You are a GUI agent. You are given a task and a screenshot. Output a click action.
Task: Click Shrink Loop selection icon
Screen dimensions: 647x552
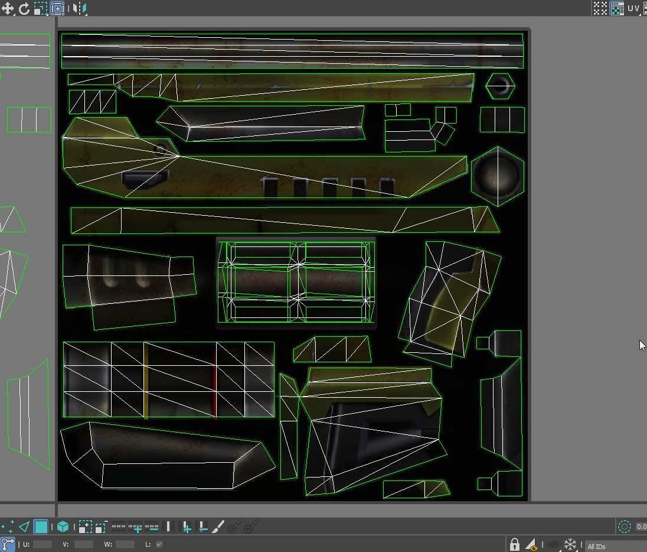pos(152,527)
